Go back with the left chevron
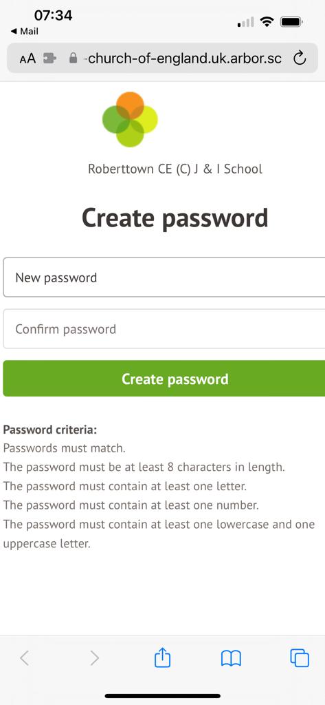325x705 pixels. click(25, 658)
